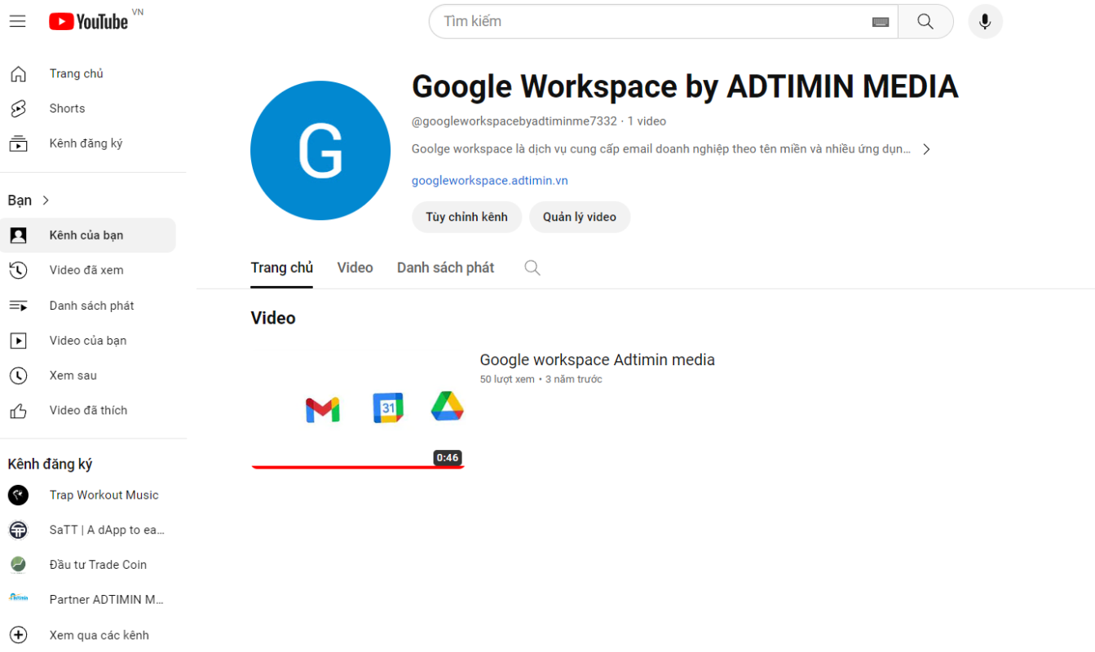Click the Kênh của bạn person icon
The image size is (1095, 652).
[x=18, y=236]
